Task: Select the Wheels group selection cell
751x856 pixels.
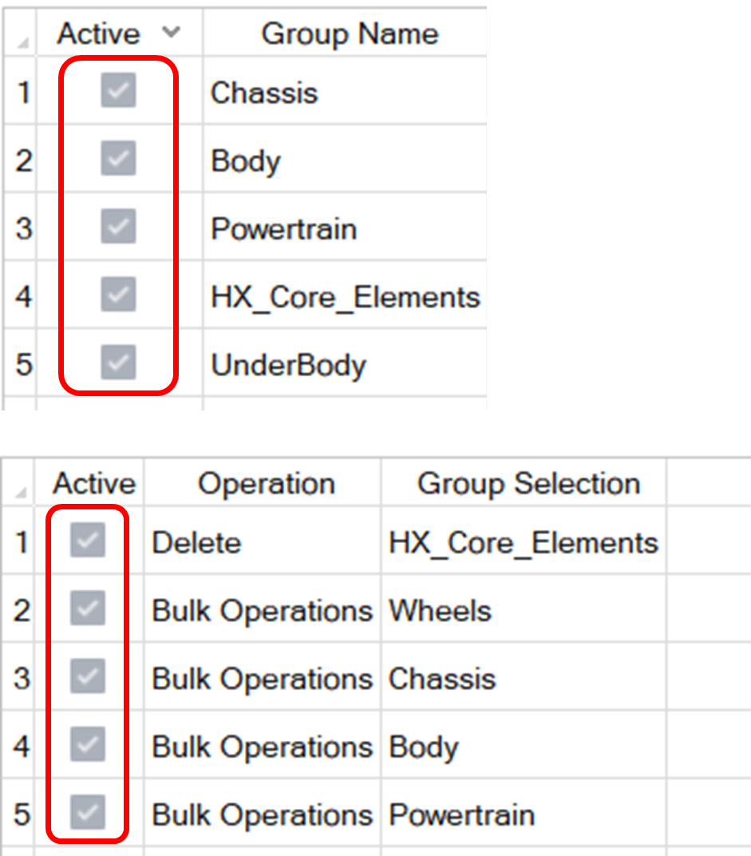Action: (440, 611)
